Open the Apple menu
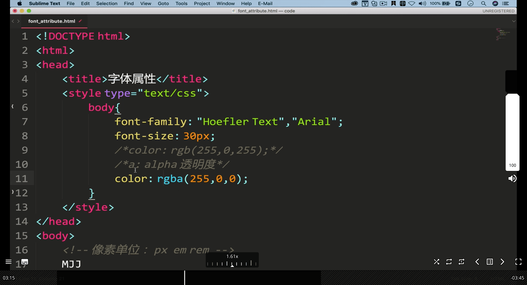This screenshot has width=527, height=285. [20, 4]
